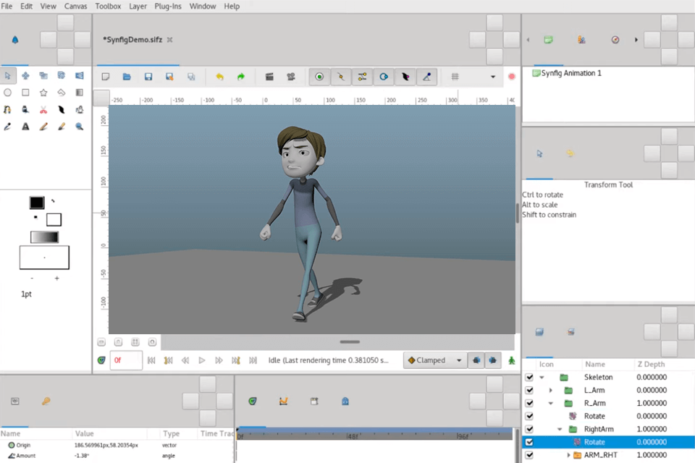Select the Star tool
This screenshot has width=695, height=463.
click(x=43, y=92)
